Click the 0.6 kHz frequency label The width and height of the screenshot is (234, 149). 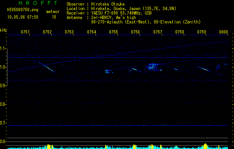3,142
